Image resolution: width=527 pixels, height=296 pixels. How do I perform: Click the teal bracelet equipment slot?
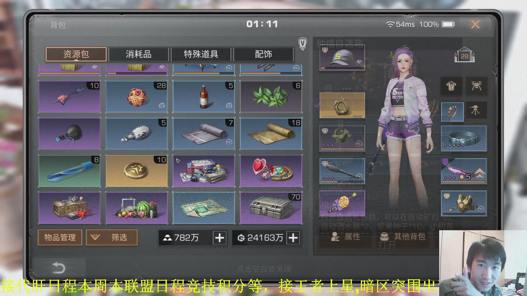point(464,138)
